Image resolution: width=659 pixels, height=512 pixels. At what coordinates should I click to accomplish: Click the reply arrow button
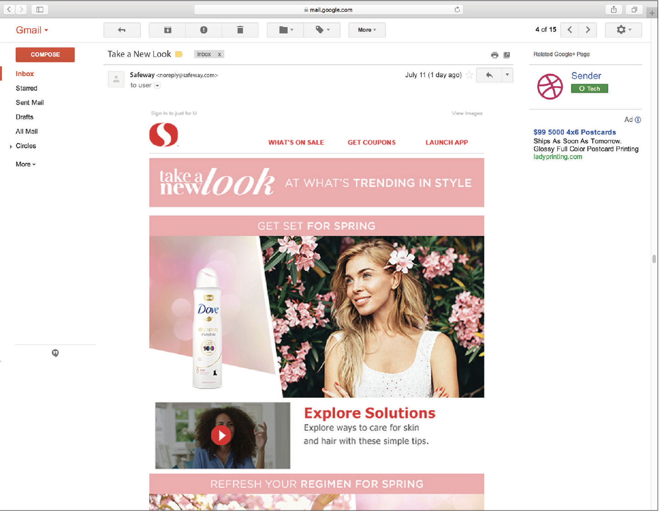489,75
